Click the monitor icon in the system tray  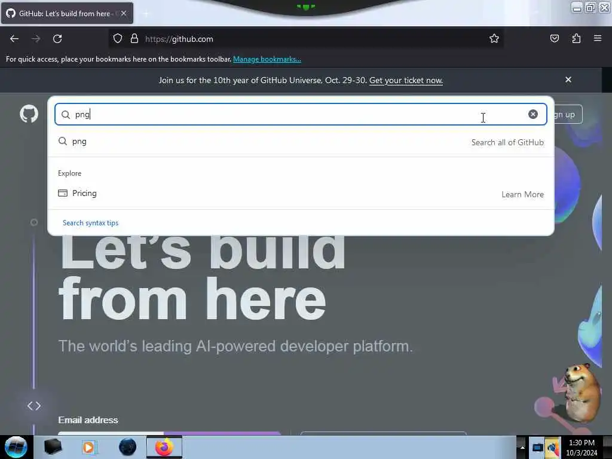click(x=537, y=447)
